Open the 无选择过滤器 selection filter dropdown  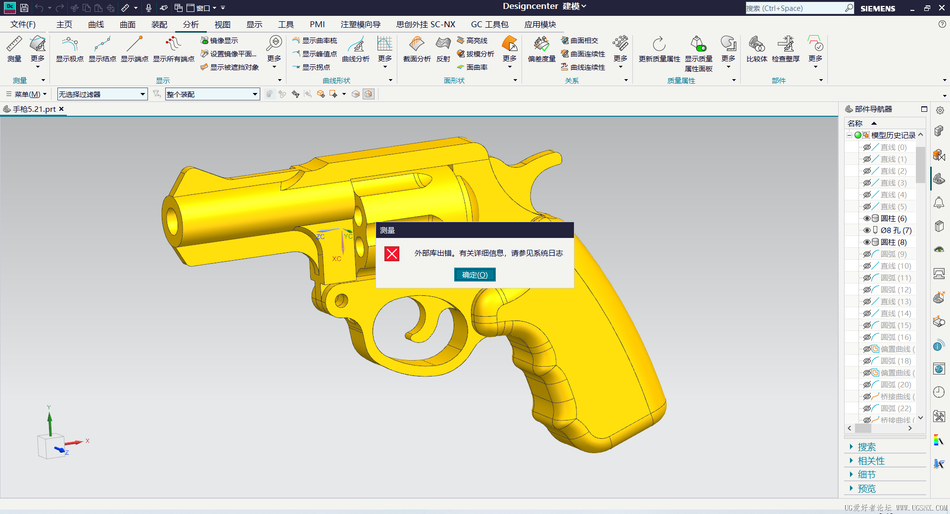pos(102,94)
